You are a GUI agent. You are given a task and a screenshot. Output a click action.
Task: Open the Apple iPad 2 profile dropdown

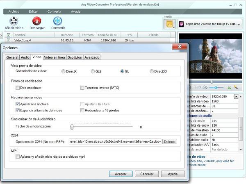coord(239,25)
